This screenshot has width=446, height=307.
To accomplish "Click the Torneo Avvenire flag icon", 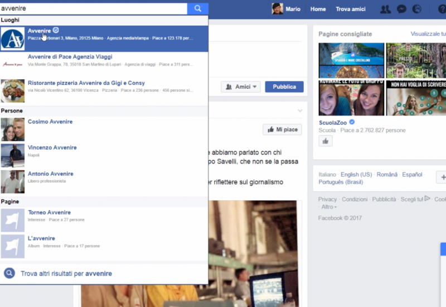I will click(x=12, y=220).
